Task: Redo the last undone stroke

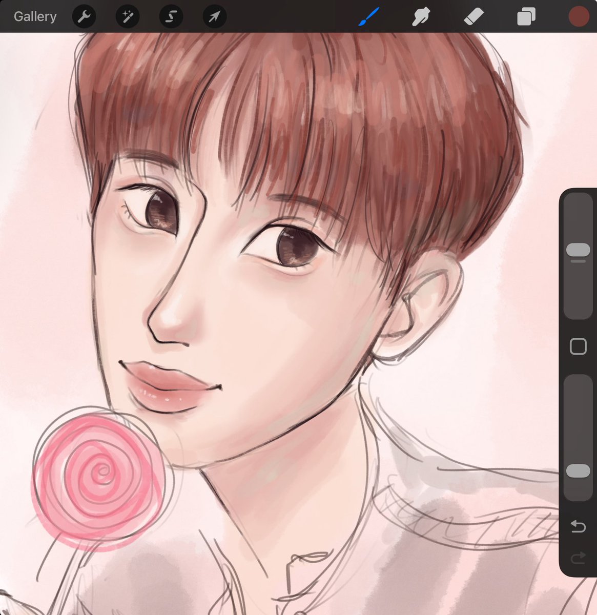Action: 578,558
